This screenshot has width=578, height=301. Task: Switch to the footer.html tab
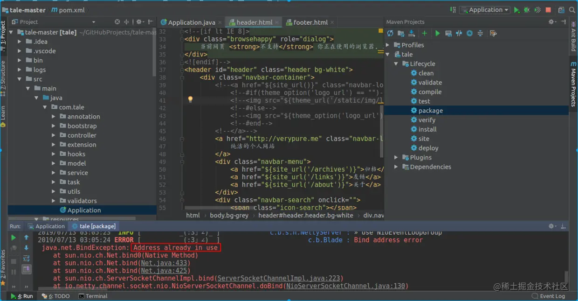[x=310, y=22]
